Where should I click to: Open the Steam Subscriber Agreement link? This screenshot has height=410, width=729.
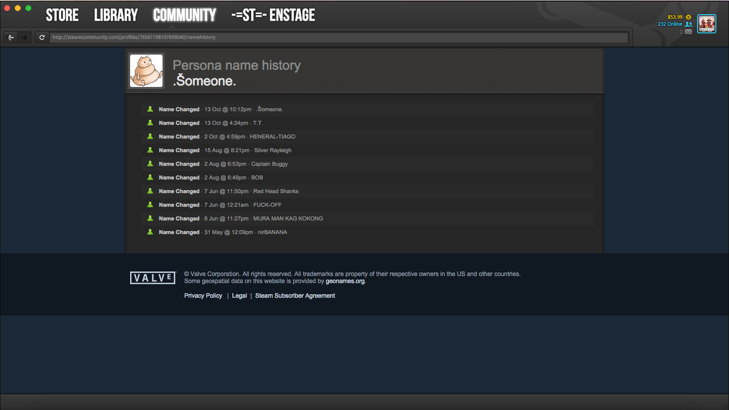pyautogui.click(x=295, y=296)
